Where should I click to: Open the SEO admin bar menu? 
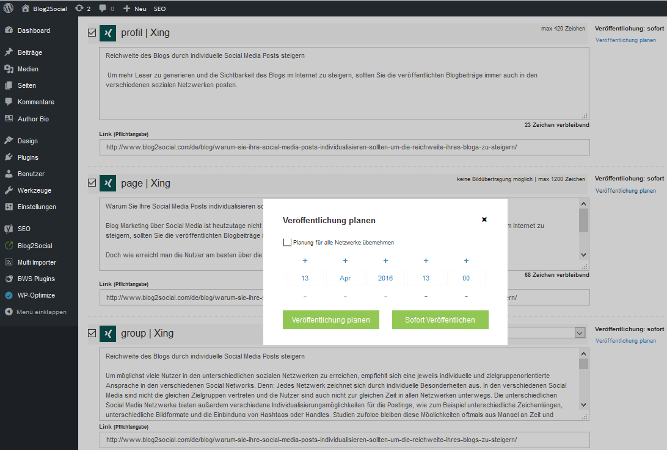coord(159,9)
